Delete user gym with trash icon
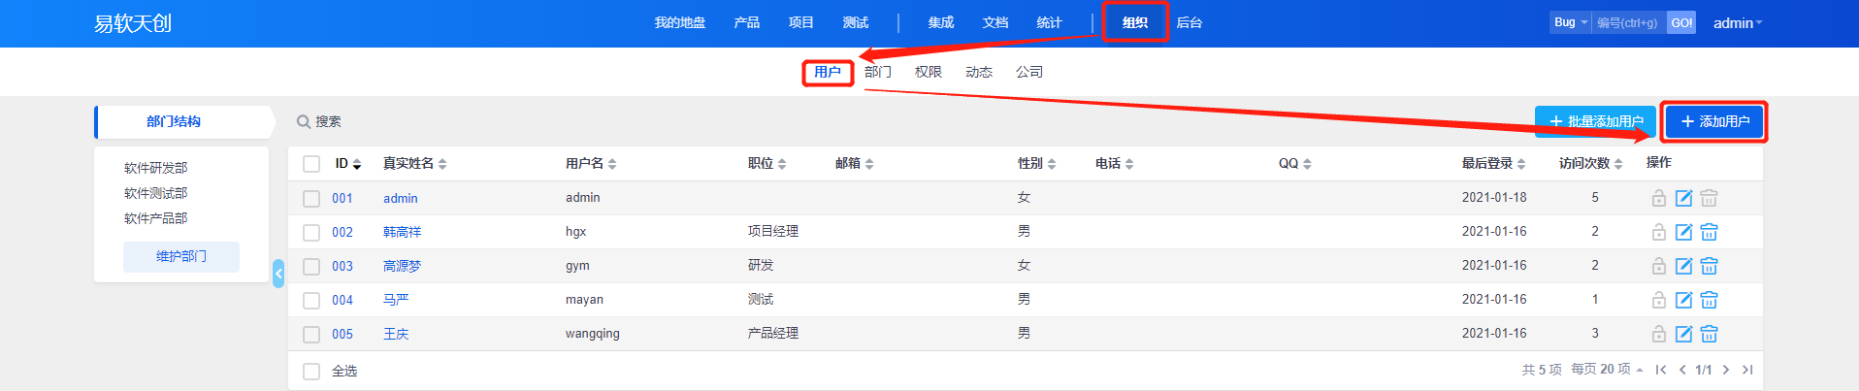The image size is (1859, 391). 1710,266
